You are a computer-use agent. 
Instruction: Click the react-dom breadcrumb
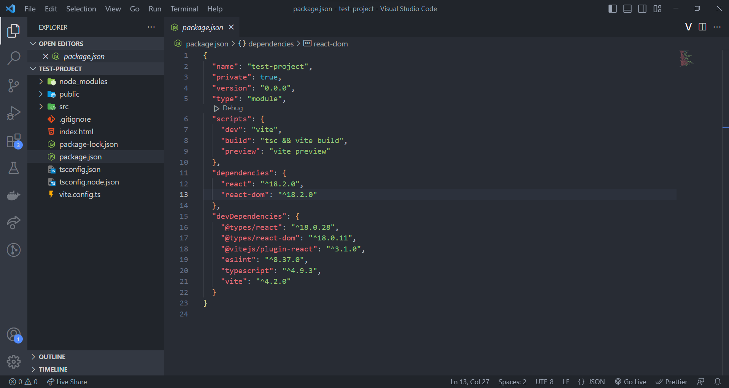(326, 44)
